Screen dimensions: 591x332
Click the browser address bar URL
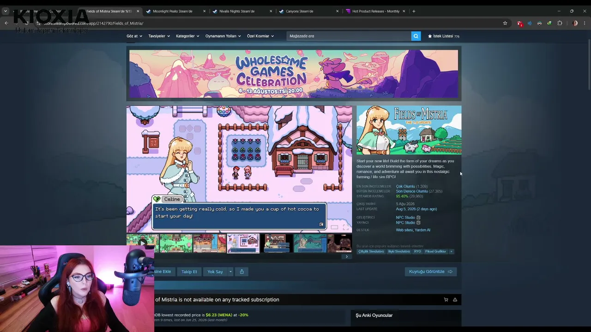94,23
